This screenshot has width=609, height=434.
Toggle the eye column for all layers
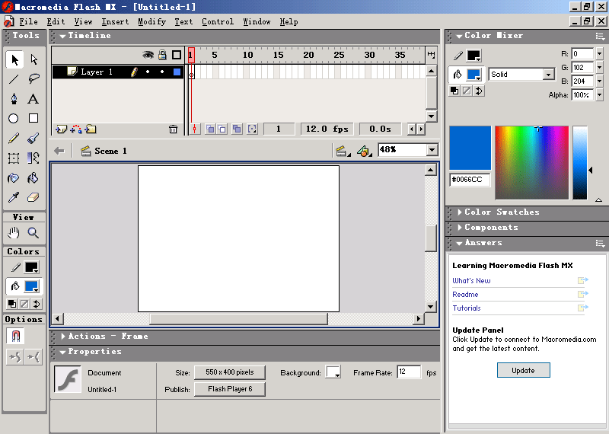(148, 55)
